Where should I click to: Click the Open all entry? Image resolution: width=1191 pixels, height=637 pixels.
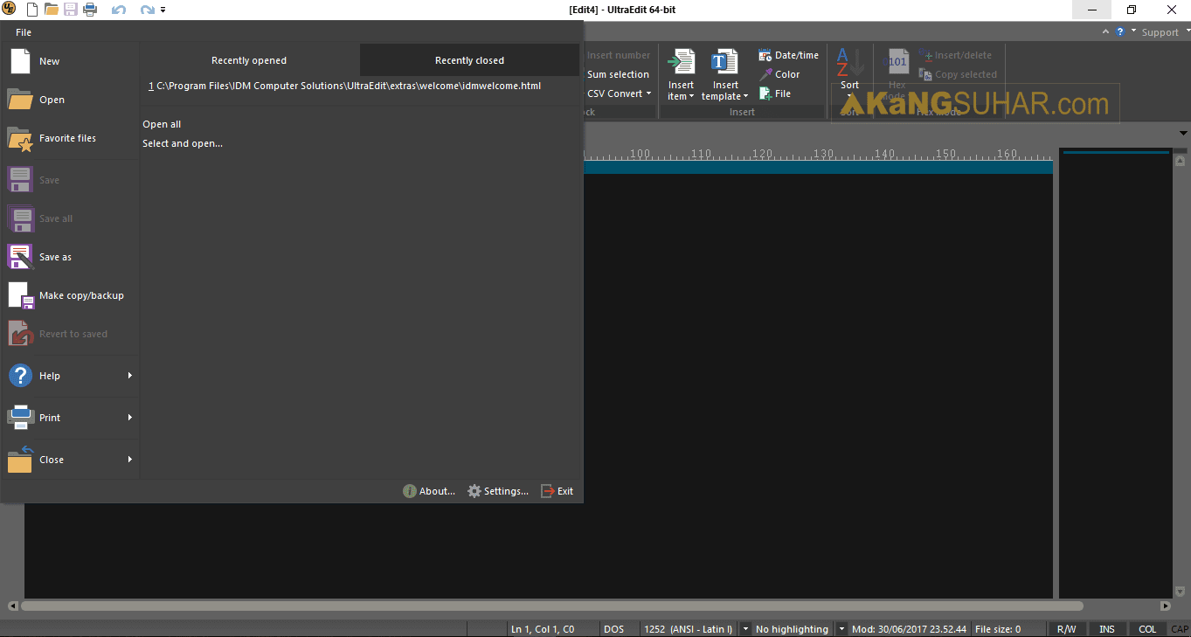click(162, 124)
